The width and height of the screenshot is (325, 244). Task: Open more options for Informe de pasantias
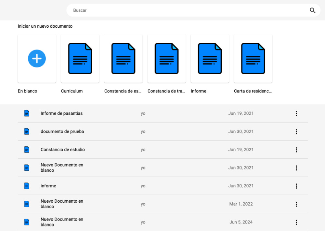[296, 114]
